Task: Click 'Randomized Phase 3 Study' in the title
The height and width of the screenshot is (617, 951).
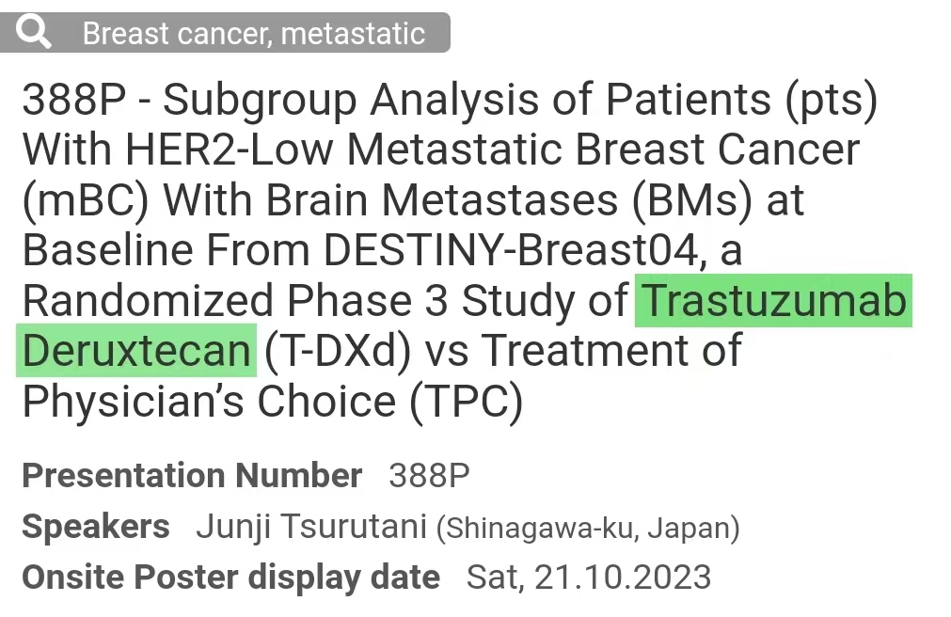Action: tap(325, 301)
